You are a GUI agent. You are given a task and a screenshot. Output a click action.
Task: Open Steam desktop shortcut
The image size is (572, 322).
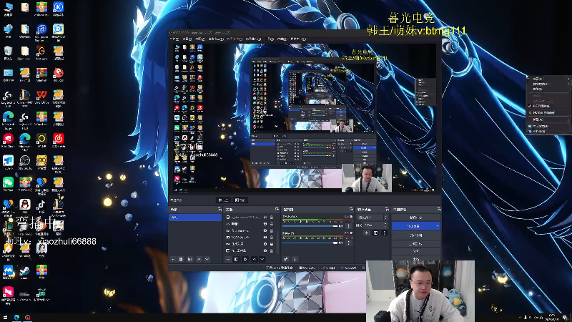pyautogui.click(x=25, y=272)
